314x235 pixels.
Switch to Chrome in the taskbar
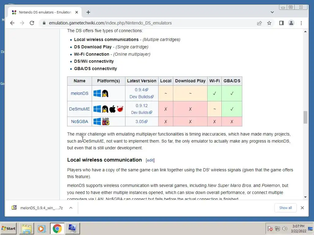[x=57, y=229]
